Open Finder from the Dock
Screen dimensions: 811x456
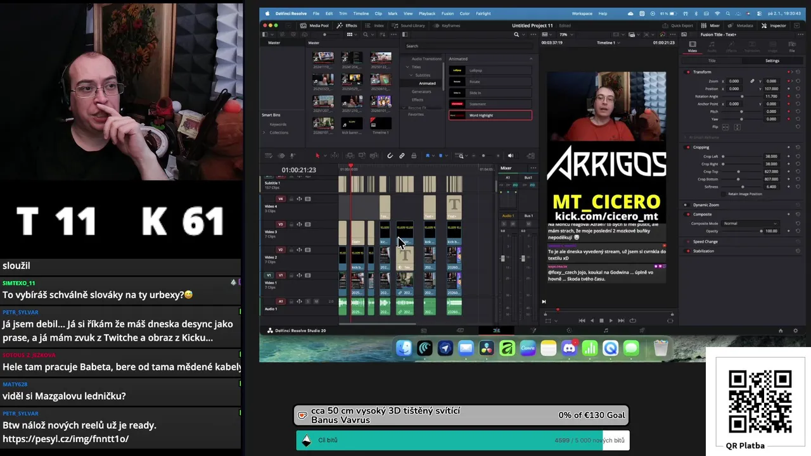(x=404, y=348)
